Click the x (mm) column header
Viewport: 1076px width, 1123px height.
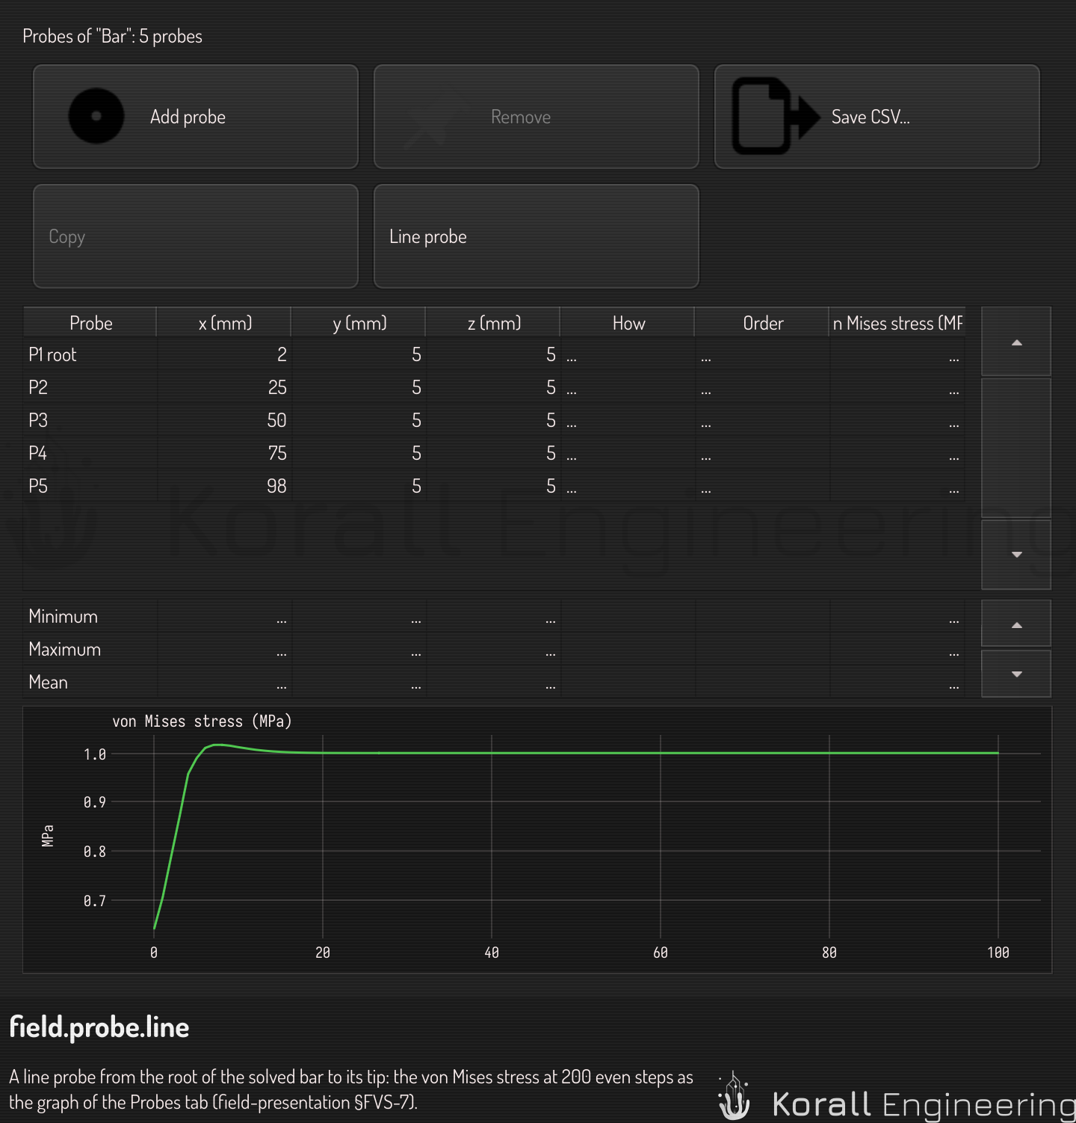click(x=224, y=322)
